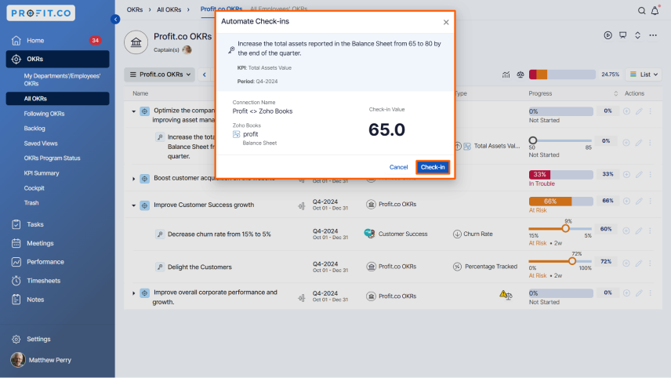671x378 pixels.
Task: Open Backlog in sidebar
Action: (34, 129)
